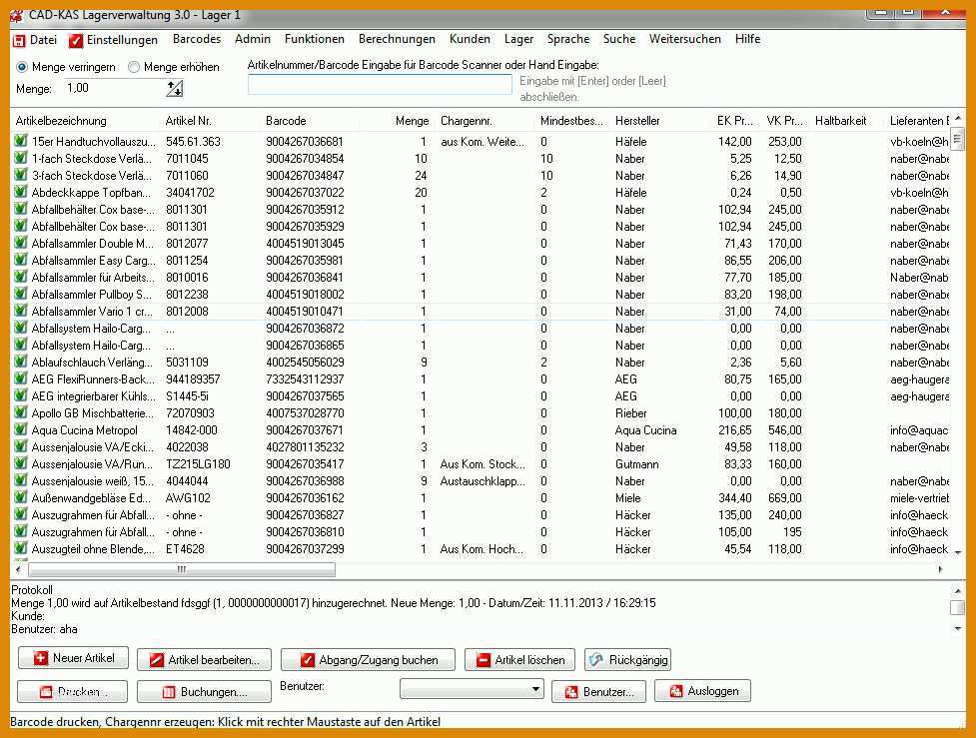
Task: Click the Drucken button
Action: pos(72,691)
